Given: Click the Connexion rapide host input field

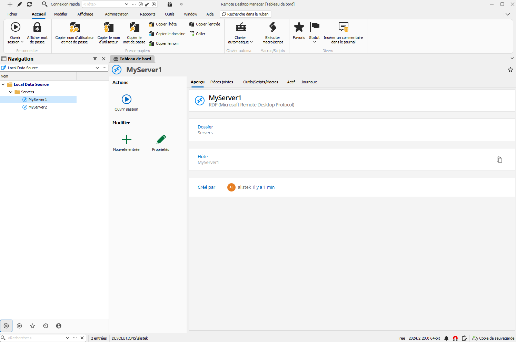Looking at the screenshot, I should [103, 4].
